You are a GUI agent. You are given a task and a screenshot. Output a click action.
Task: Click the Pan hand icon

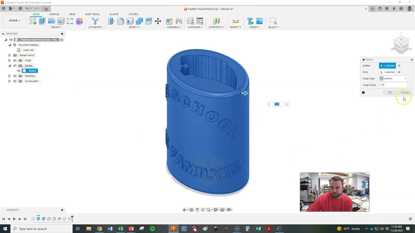pos(197,210)
